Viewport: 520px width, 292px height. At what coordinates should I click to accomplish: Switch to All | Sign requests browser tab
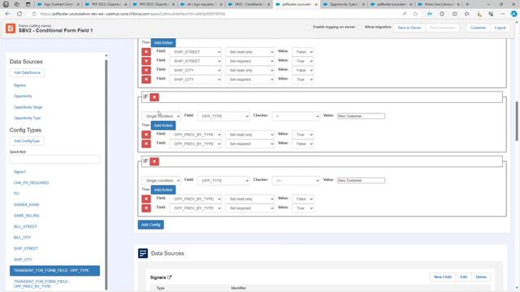point(201,4)
